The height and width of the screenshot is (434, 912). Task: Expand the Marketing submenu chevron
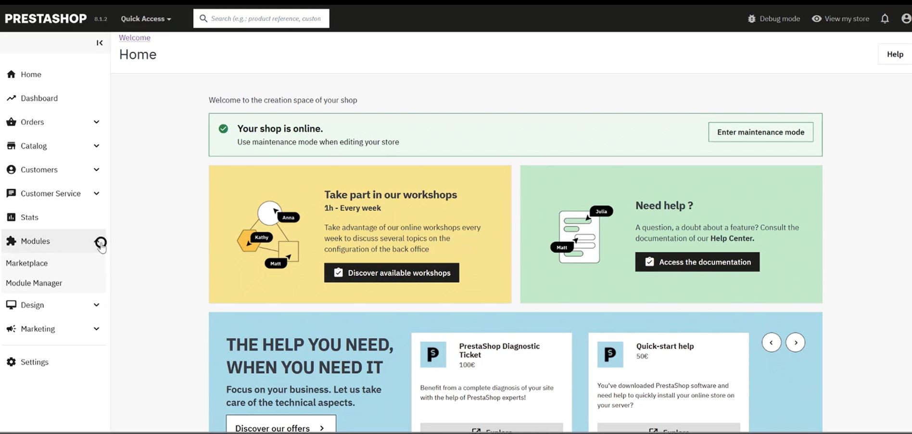[x=97, y=329]
